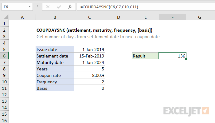Select column F header
This screenshot has height=123, width=215.
tap(172, 17)
